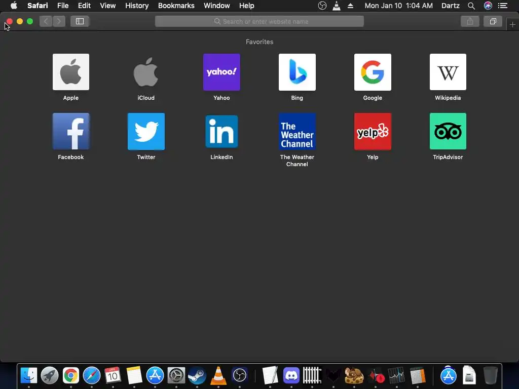
Task: Open Calendar from the dock
Action: coord(113,376)
